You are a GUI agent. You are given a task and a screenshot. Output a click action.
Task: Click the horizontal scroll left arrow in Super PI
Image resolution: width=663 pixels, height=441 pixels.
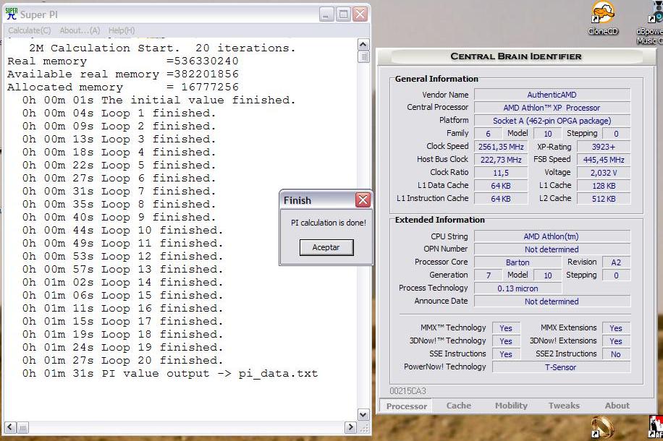(9, 428)
